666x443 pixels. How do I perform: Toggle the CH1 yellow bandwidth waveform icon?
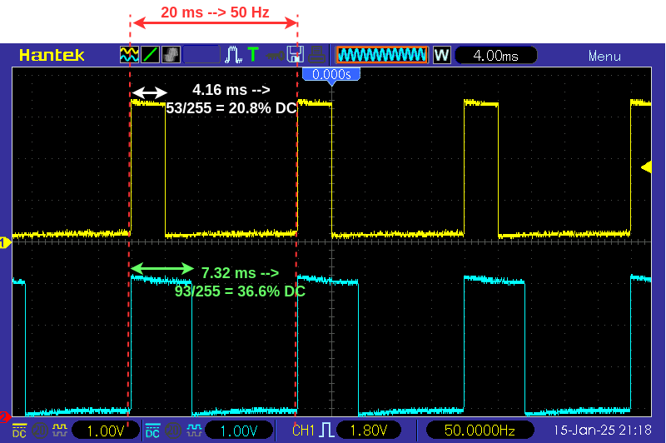[x=60, y=431]
